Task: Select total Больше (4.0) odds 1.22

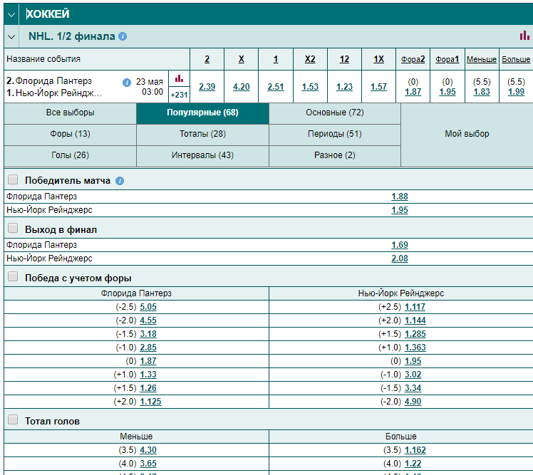Action: 413,464
